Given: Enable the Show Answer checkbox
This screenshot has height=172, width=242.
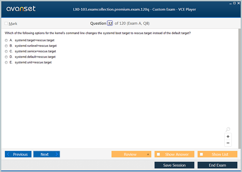Looking at the screenshot, I should tap(158, 154).
